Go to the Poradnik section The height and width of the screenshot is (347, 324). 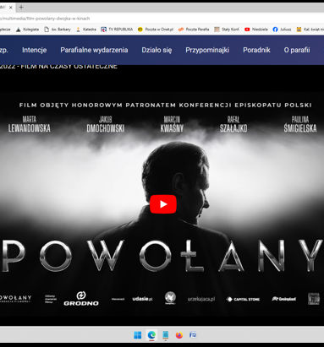256,50
